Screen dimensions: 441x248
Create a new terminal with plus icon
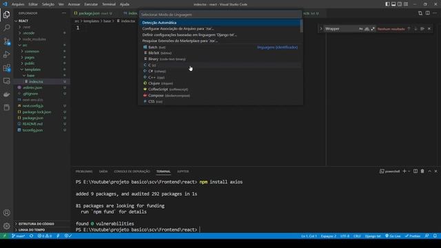[404, 172]
